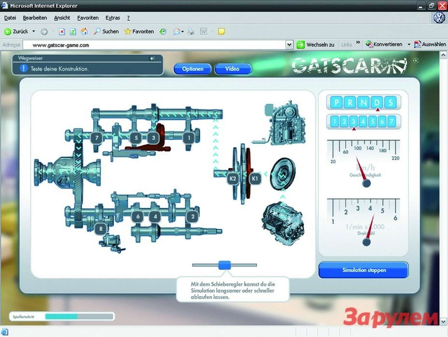Screen dimensions: 448x337
Task: Click the simulation speed slider handle
Action: coord(225,265)
